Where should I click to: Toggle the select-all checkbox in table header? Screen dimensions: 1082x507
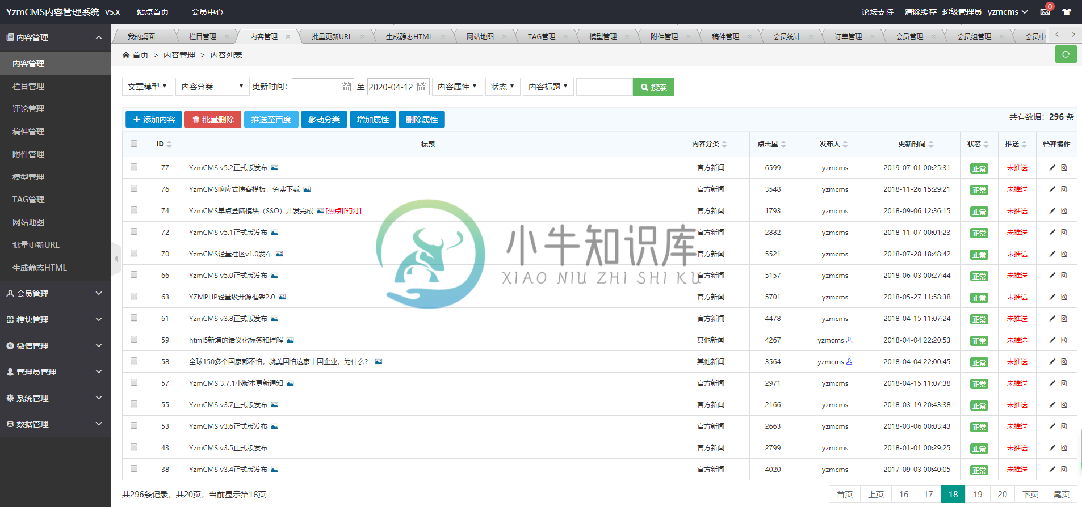click(134, 144)
